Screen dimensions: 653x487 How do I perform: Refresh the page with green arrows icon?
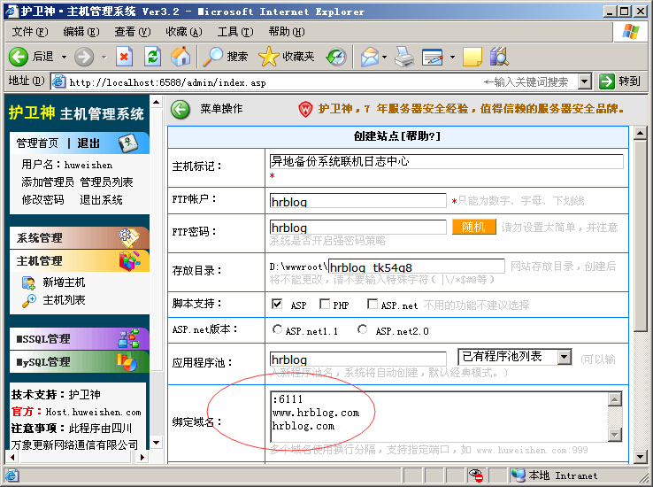tap(152, 57)
